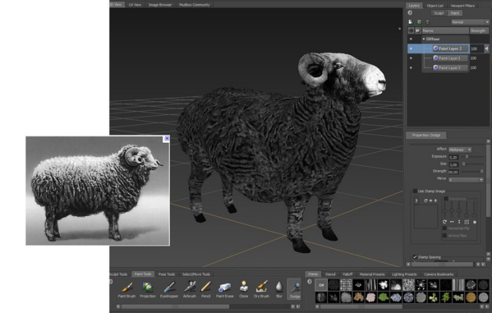Open the Sculpt Tools tab
The image size is (492, 313).
(118, 274)
